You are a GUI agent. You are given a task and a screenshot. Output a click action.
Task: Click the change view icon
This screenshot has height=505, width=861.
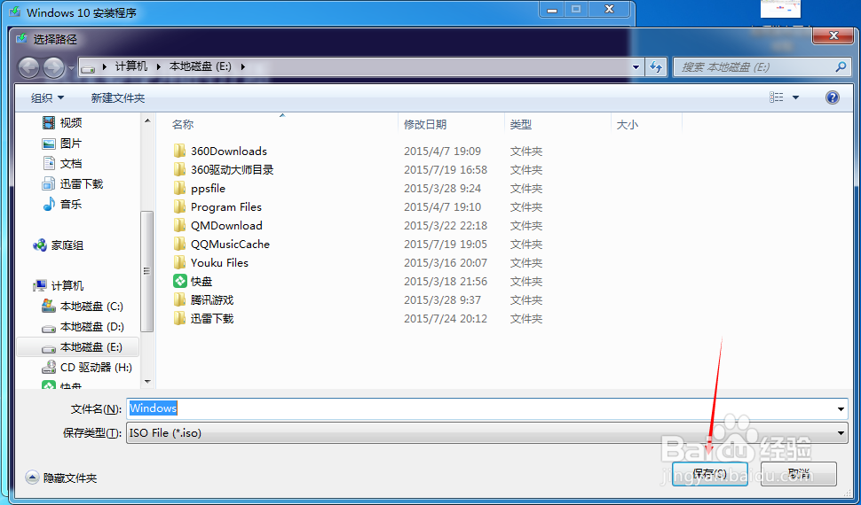click(x=777, y=97)
